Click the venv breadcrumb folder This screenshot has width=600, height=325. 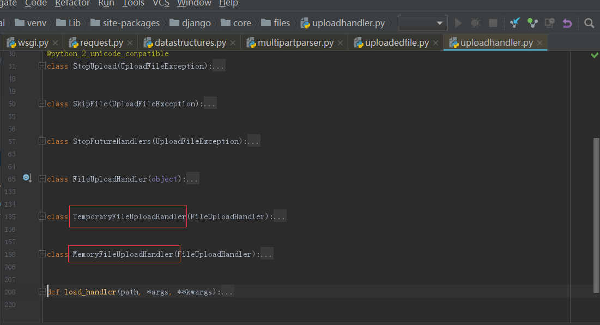click(31, 23)
